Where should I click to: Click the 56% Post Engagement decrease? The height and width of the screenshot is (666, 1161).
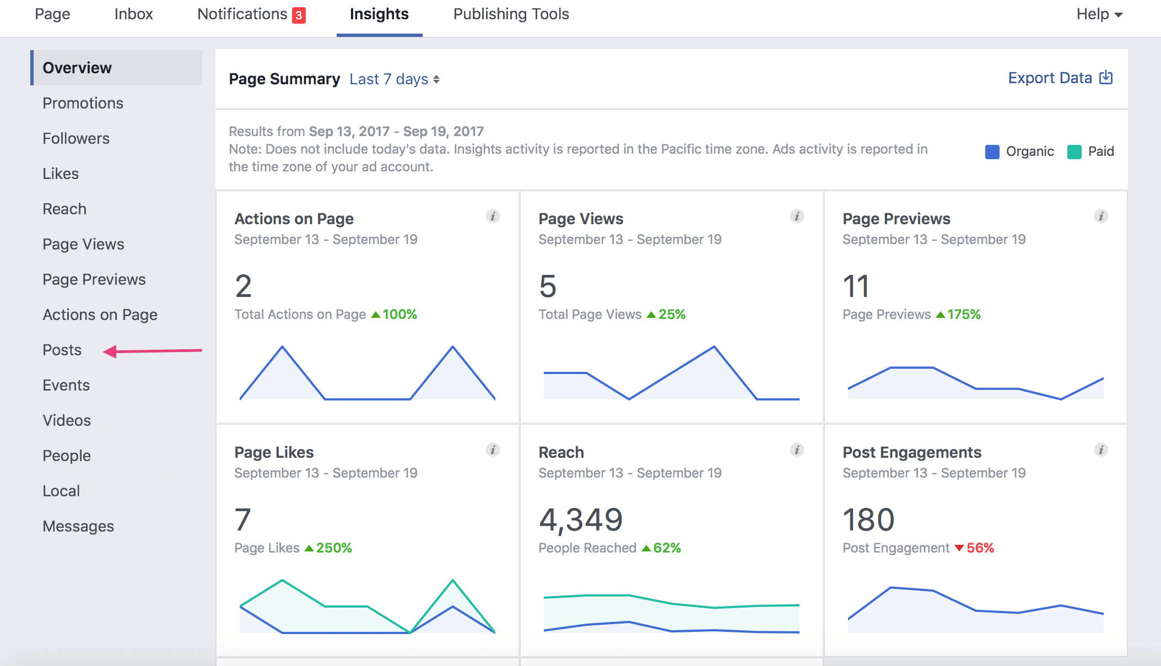(x=975, y=548)
